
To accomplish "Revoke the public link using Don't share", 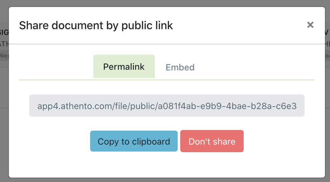I will (212, 141).
